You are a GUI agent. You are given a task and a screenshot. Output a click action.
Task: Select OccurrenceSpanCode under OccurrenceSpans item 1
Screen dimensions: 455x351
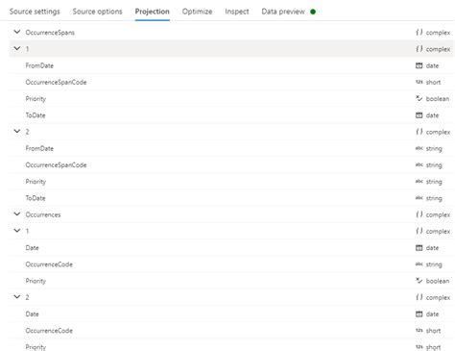click(56, 82)
